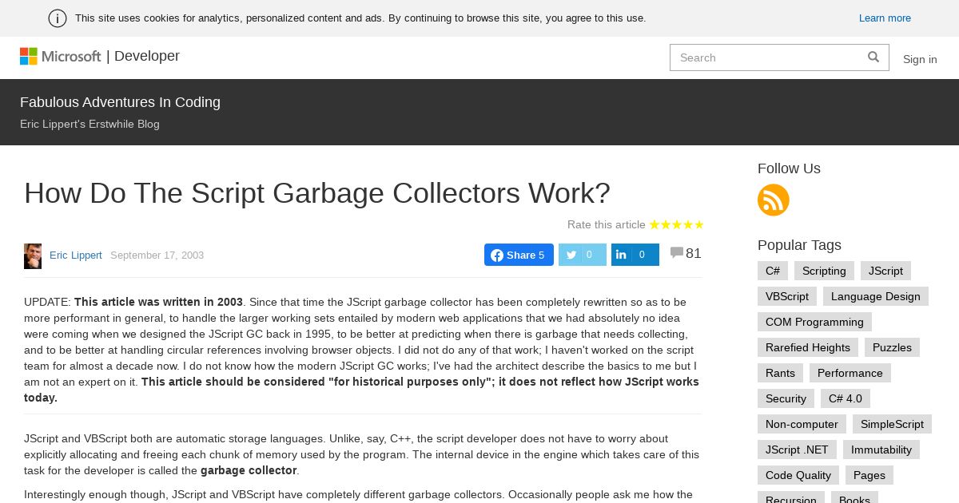959x503 pixels.
Task: Select the Rants tag
Action: (x=780, y=373)
